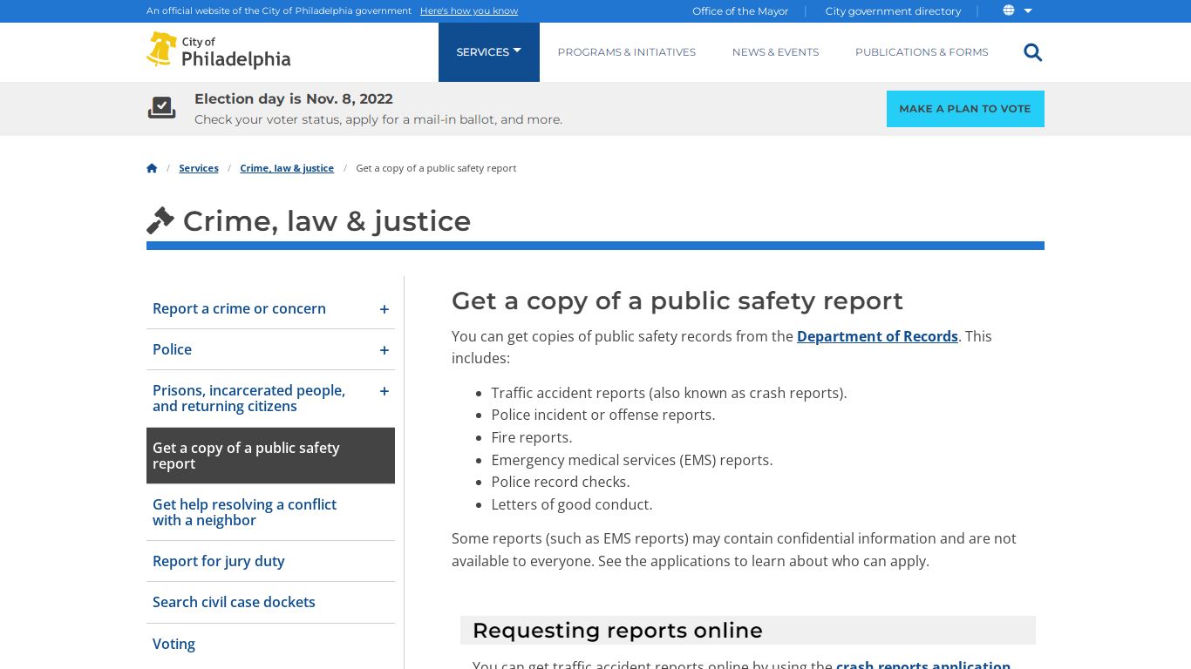Open the language dropdown arrow
Viewport: 1191px width, 669px height.
(1028, 10)
